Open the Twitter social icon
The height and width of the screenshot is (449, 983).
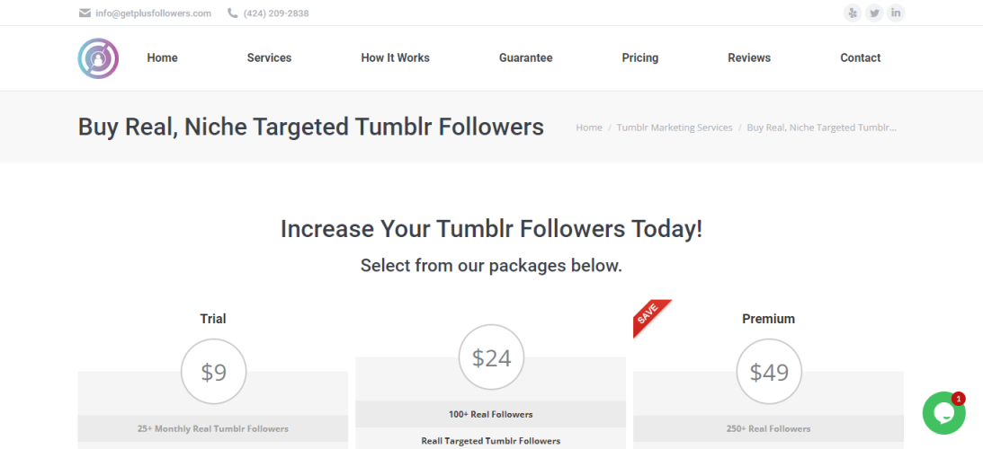(x=874, y=13)
